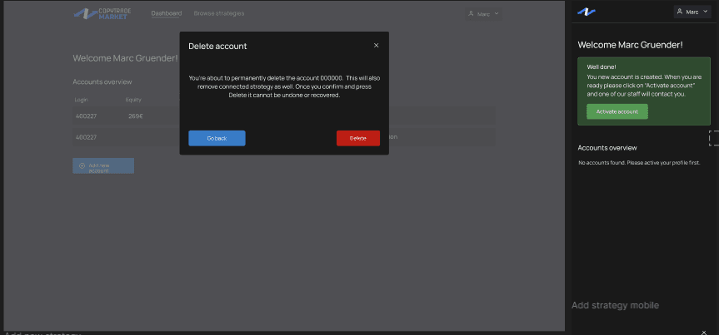Click the X icon at bottom right corner
Screen dimensions: 719x335
coord(704,332)
